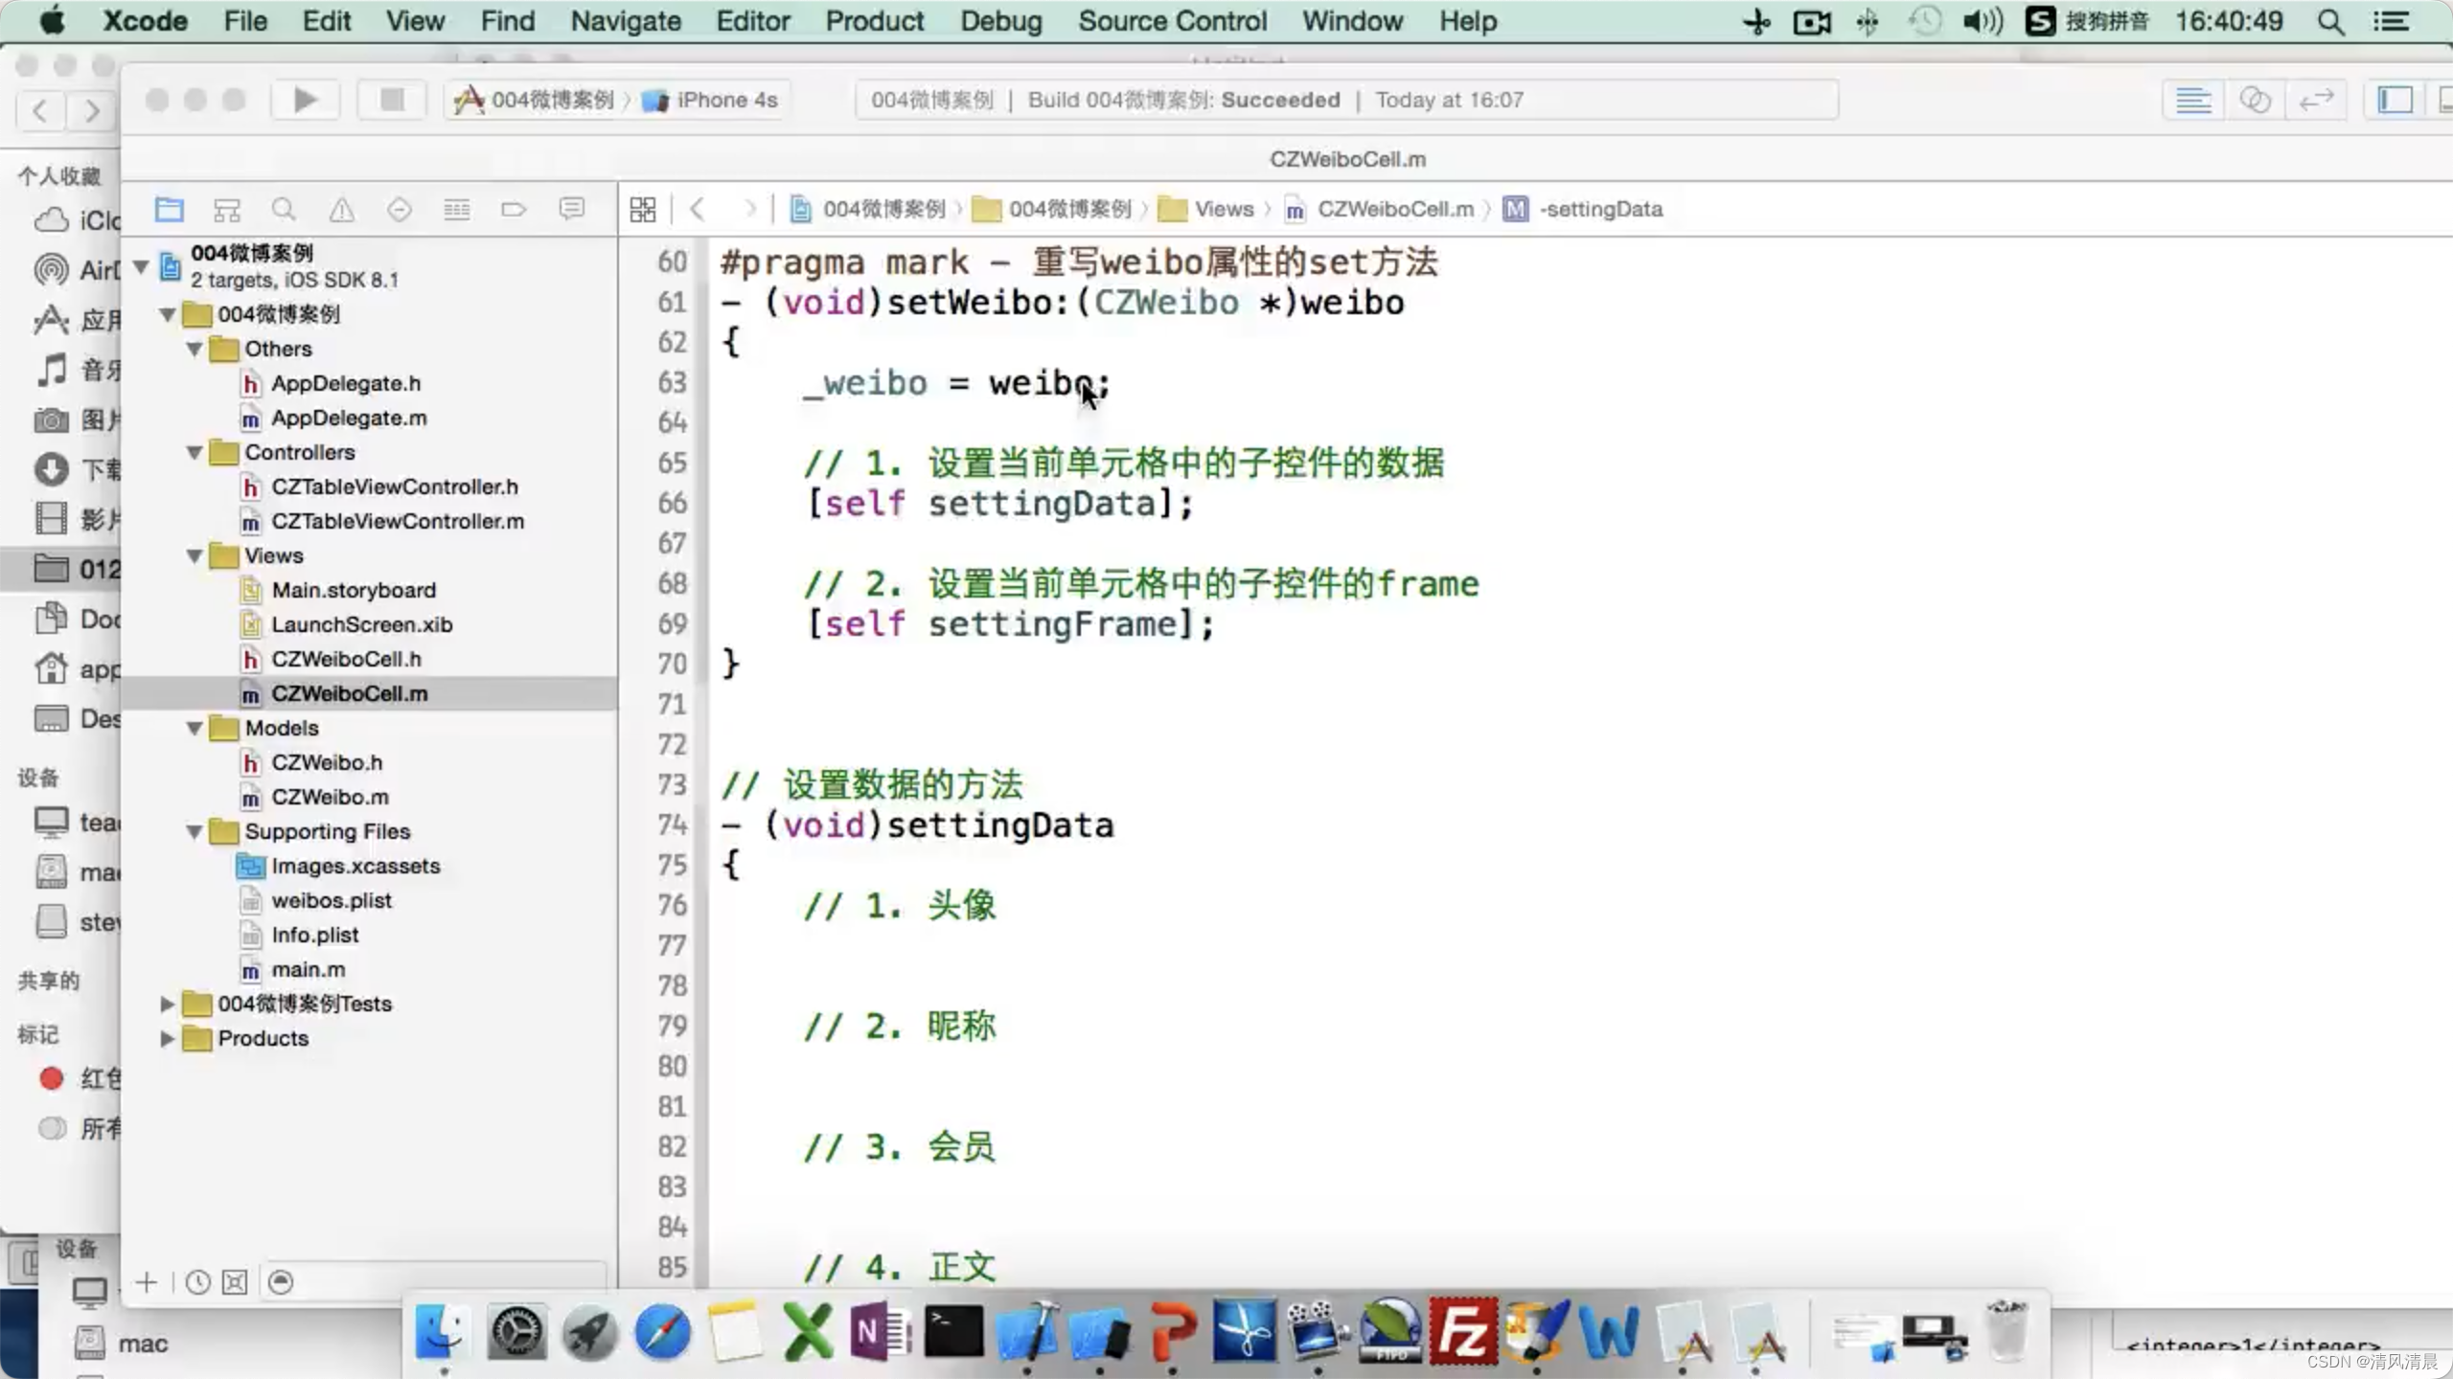Show only recent files filter
Image resolution: width=2453 pixels, height=1379 pixels.
pyautogui.click(x=197, y=1281)
